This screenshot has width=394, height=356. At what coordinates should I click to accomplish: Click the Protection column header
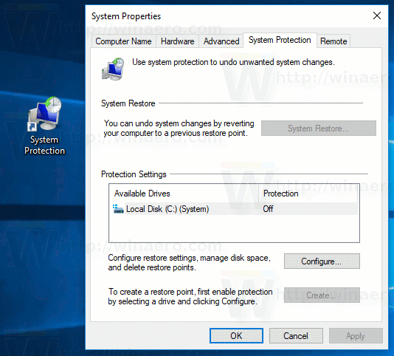tap(308, 194)
